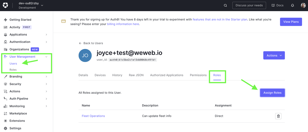Screen dimensions: 308x132
Task: Expand the sidebar Actions chevron
Action: coord(46,91)
